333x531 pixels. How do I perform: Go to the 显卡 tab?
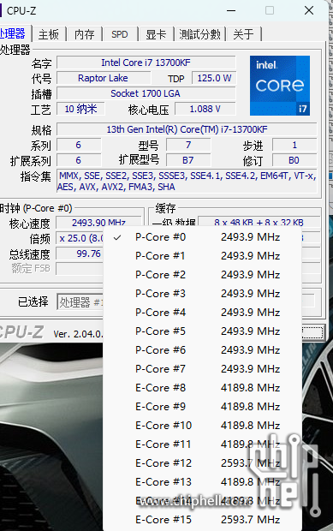[x=156, y=34]
